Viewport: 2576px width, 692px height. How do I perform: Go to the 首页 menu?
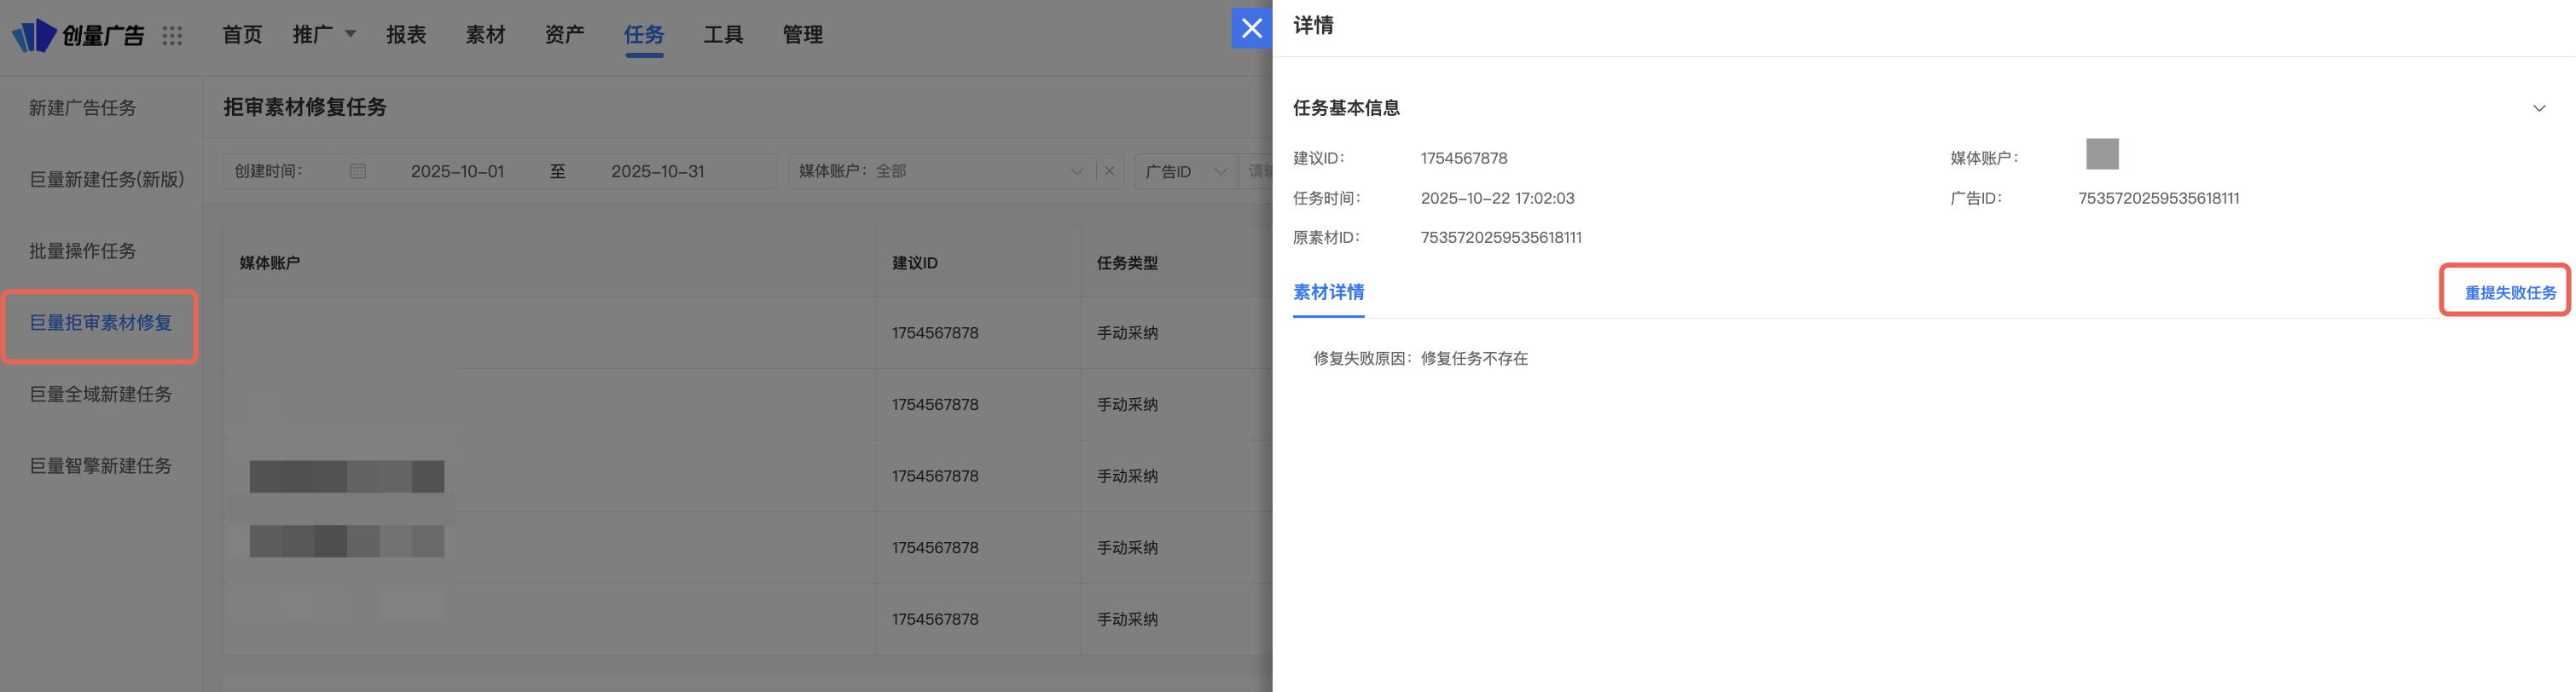coord(242,35)
